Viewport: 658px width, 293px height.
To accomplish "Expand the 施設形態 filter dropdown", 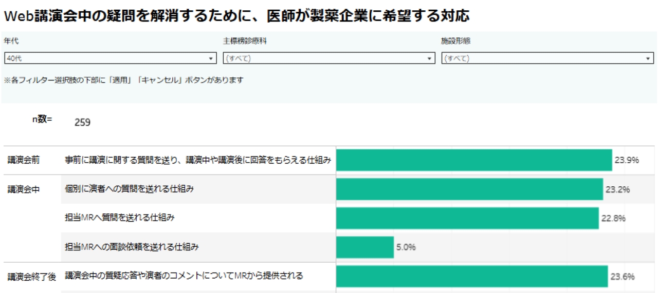I will (x=547, y=58).
